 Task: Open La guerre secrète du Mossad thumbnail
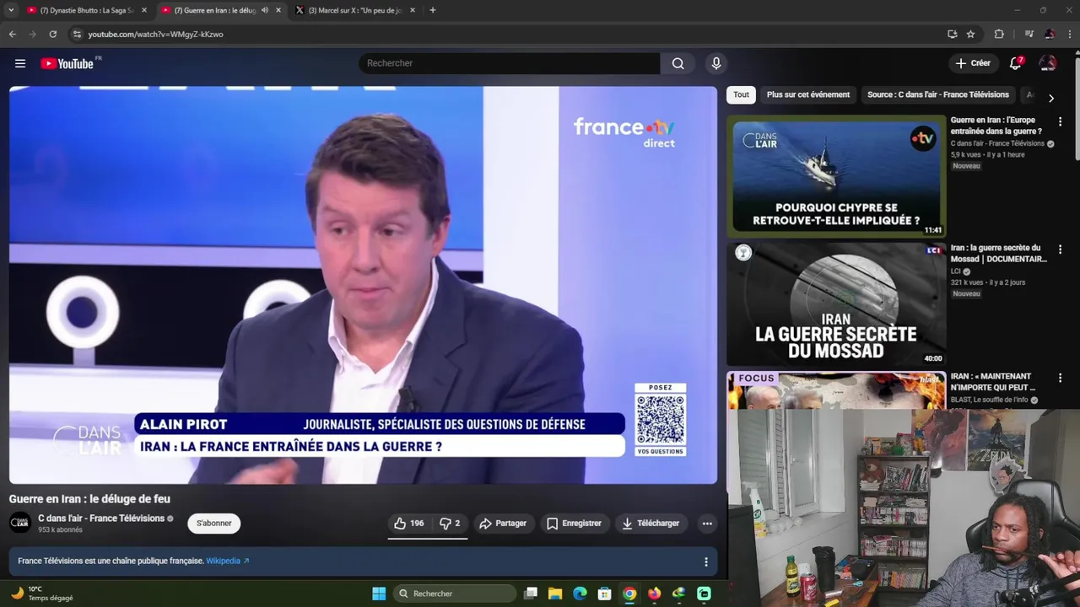click(836, 303)
